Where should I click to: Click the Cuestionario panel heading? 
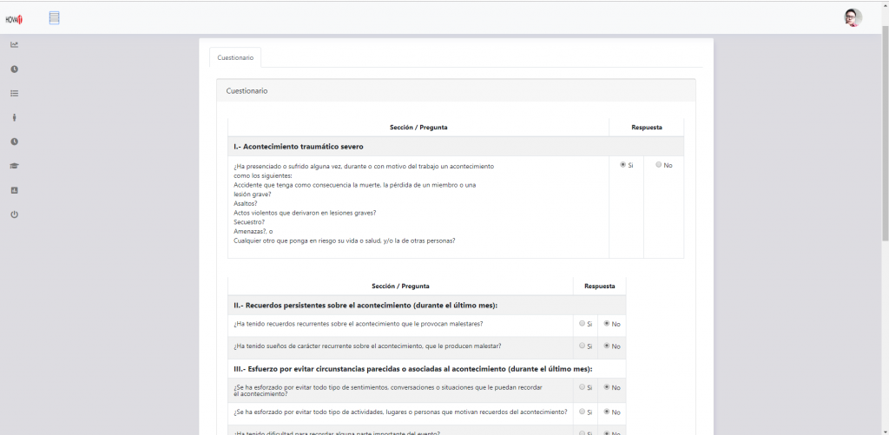click(247, 91)
